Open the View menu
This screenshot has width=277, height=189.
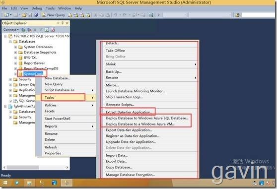pos(24,8)
